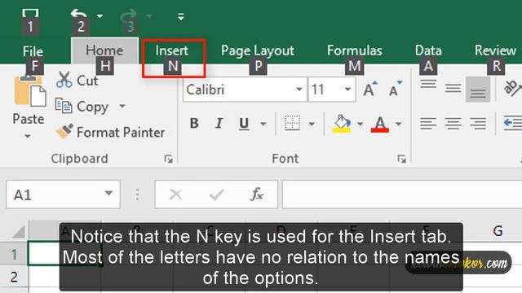Apply cell borders using Borders icon
The height and width of the screenshot is (293, 522).
click(x=293, y=123)
